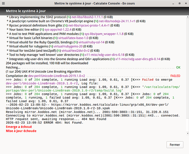Open the hamburger menu in title bar

coord(3,3)
